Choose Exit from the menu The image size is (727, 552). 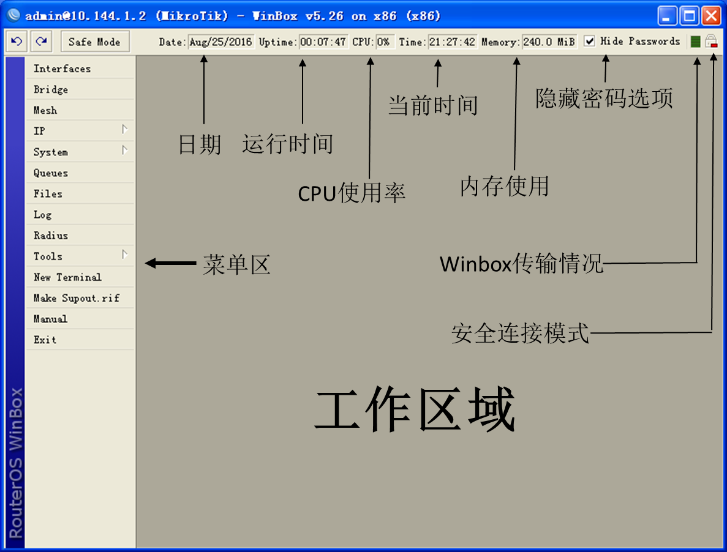click(x=80, y=340)
